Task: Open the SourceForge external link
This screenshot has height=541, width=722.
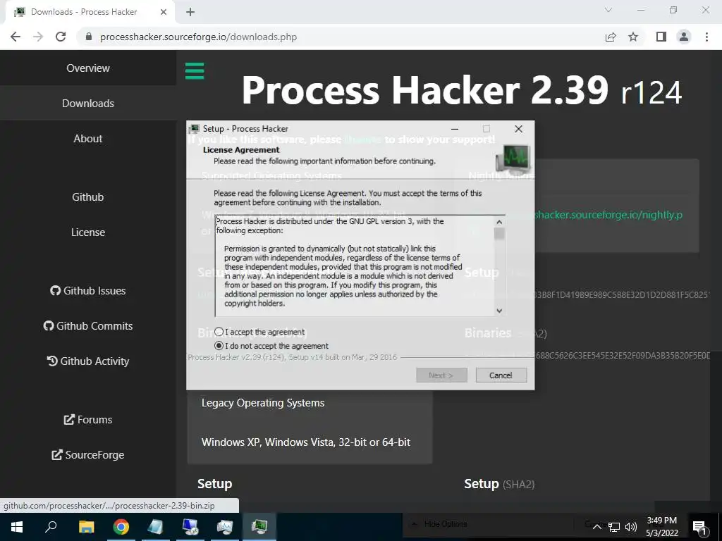Action: coord(88,455)
